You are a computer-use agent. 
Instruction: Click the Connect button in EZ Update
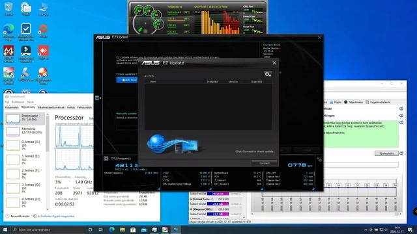tap(265, 163)
